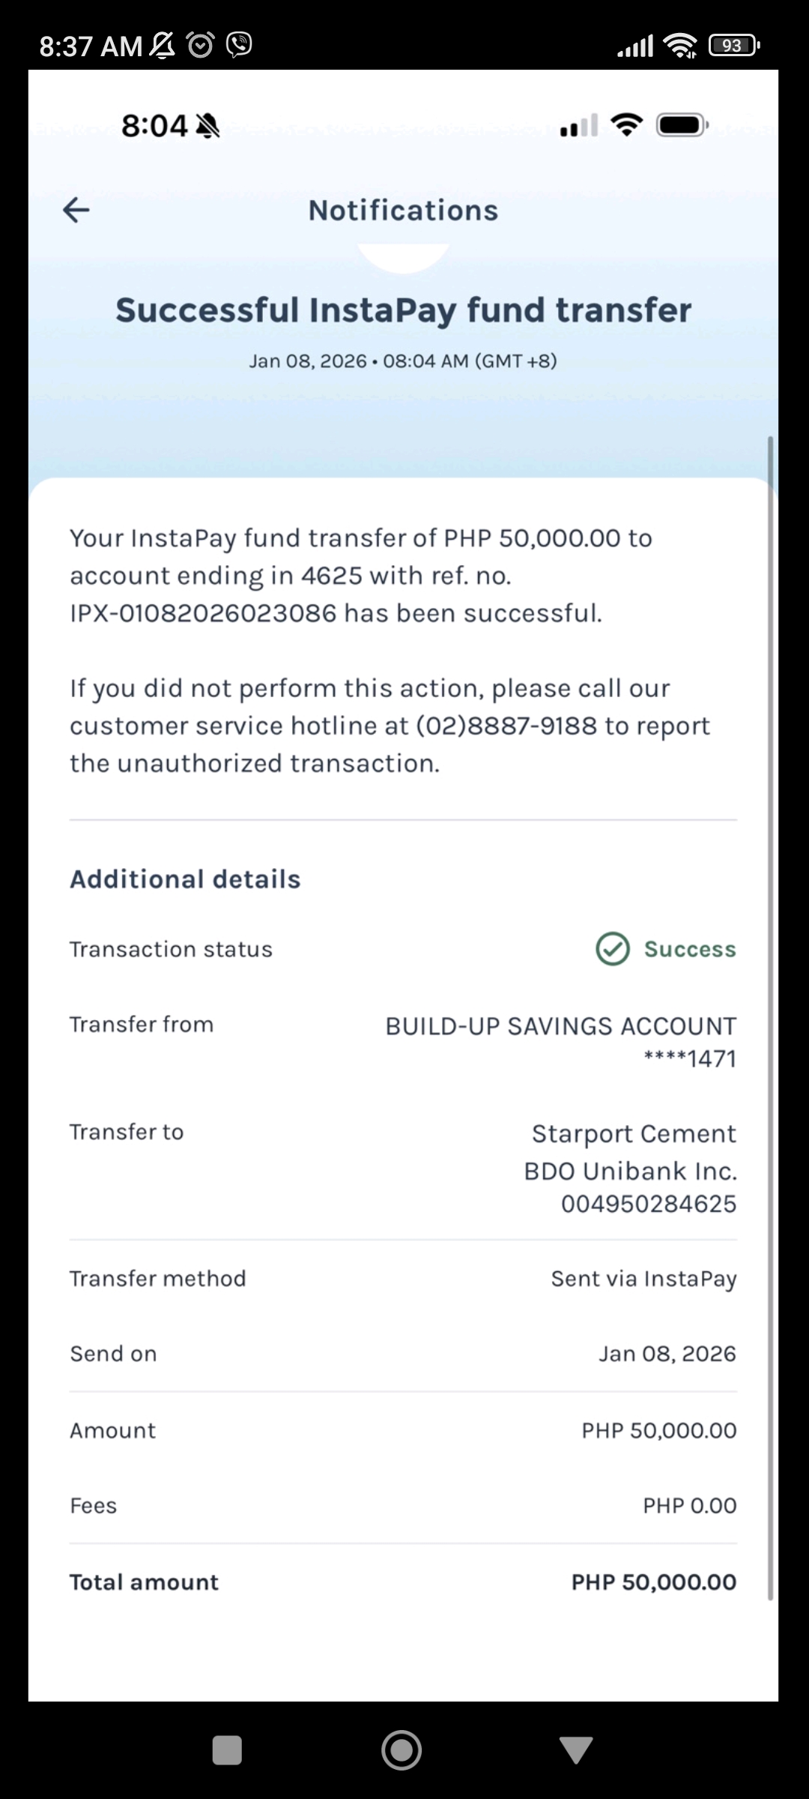Tap the battery 93 indicator
The height and width of the screenshot is (1799, 809).
click(x=733, y=46)
